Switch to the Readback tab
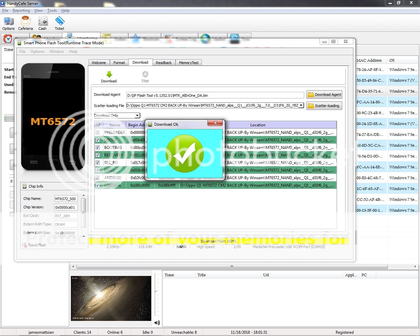Image resolution: width=420 pixels, height=336 pixels. pos(163,63)
